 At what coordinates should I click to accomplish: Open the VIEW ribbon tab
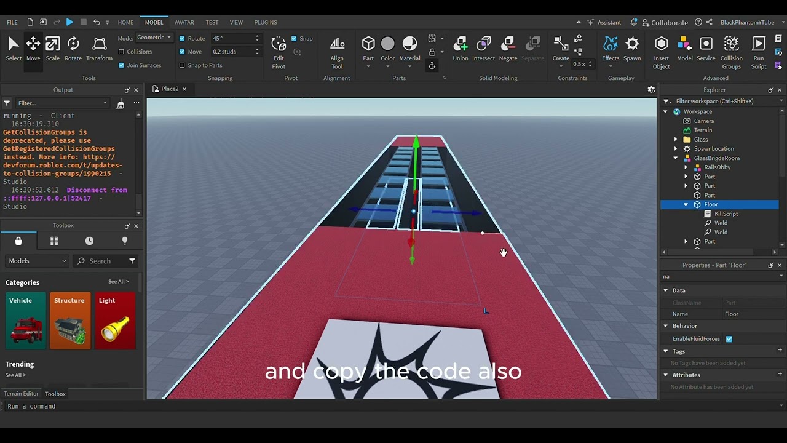[x=236, y=22]
